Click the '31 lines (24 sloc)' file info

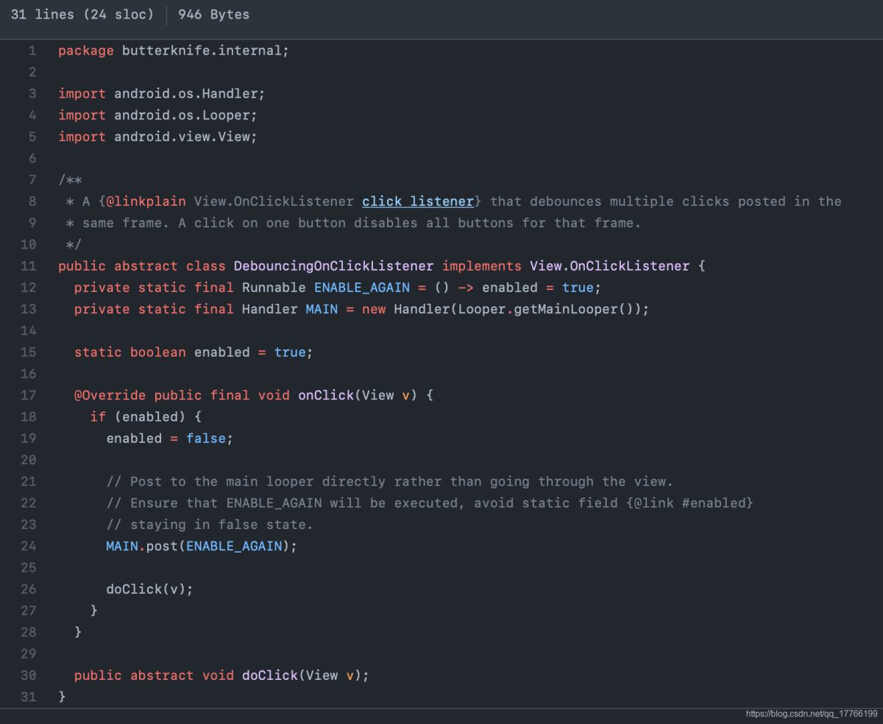tap(82, 15)
